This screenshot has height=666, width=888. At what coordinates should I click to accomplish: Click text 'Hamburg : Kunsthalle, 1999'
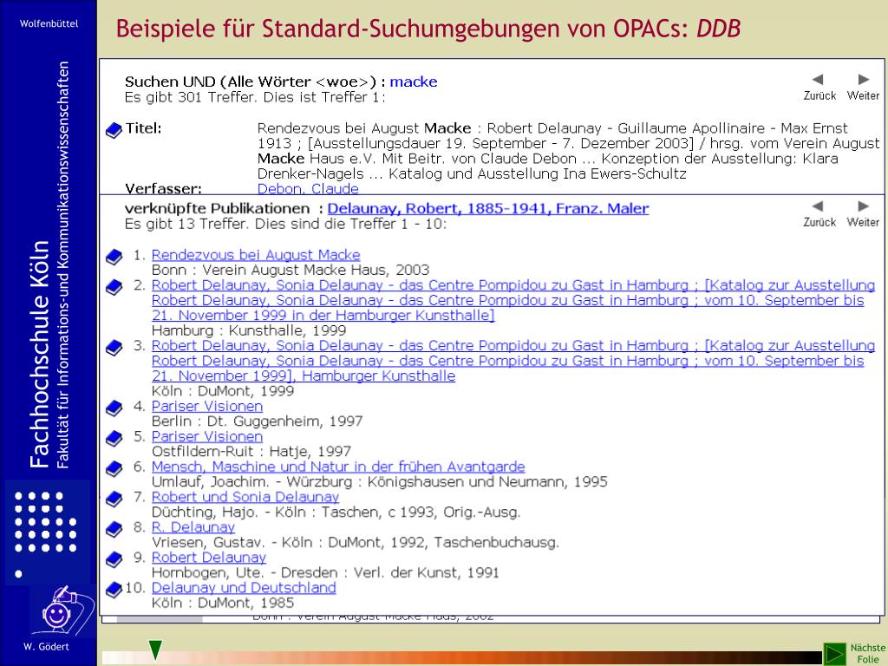[x=249, y=330]
